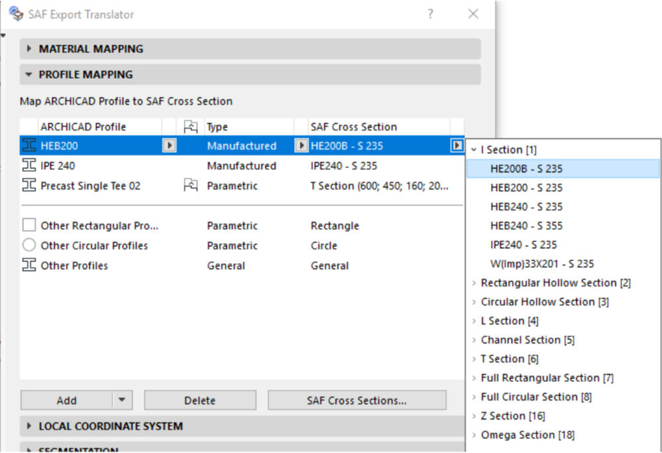Click the ARCHICAD Profile column header
This screenshot has height=453, width=662.
click(99, 127)
